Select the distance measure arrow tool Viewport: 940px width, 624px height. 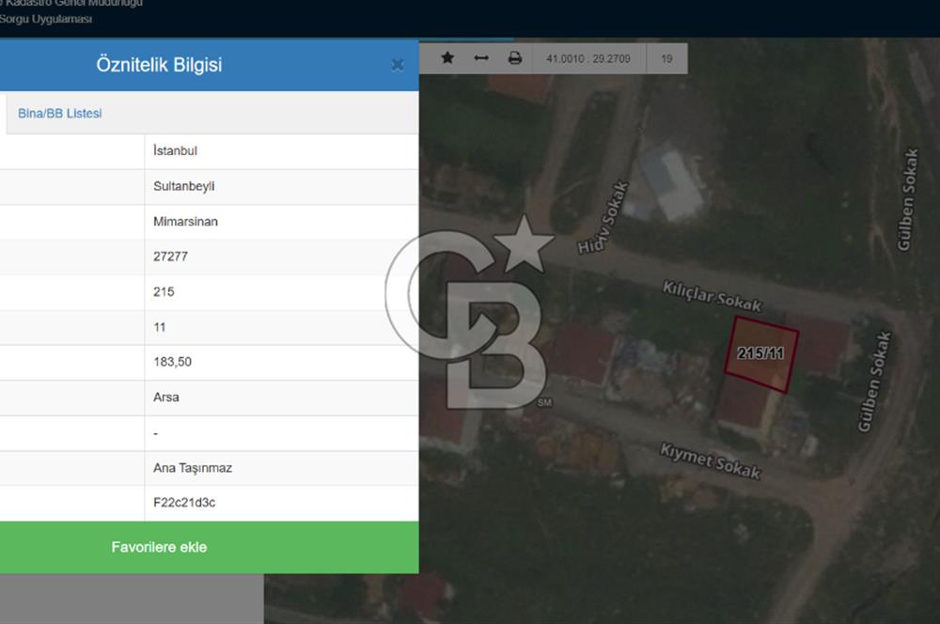tap(481, 58)
